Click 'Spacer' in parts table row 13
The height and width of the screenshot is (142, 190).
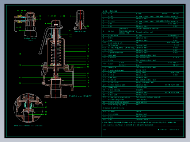[x=111, y=50]
